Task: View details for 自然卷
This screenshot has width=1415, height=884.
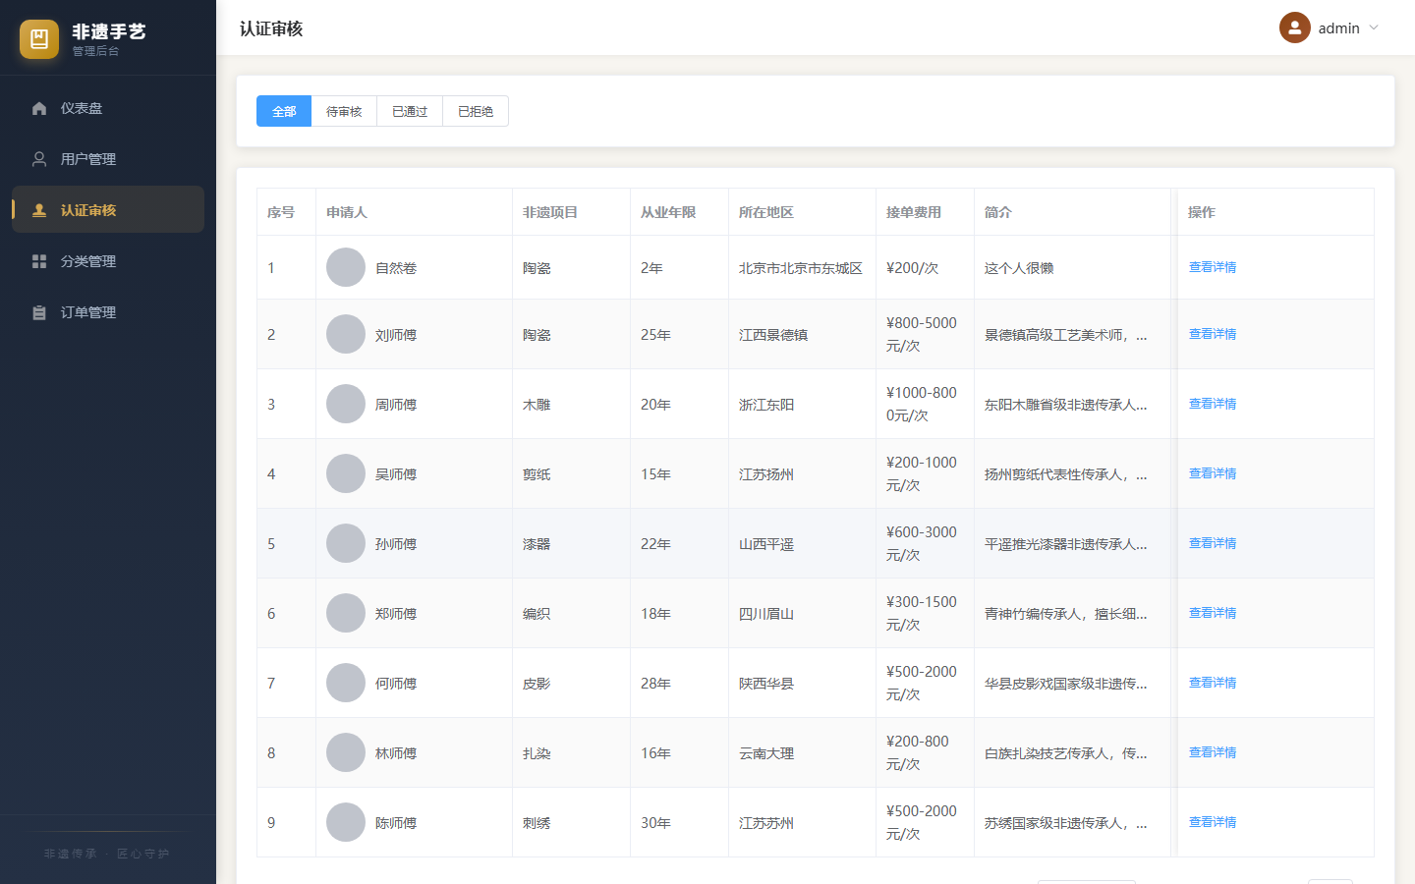Action: point(1213,267)
